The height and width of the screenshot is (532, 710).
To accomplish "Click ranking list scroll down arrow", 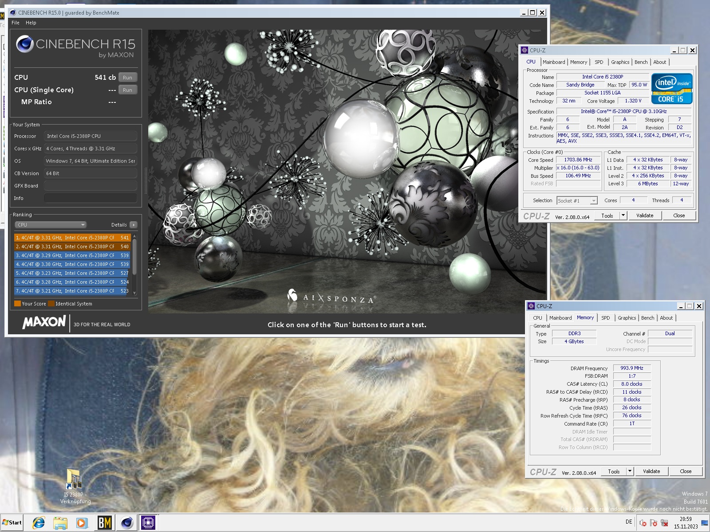I will coord(134,293).
